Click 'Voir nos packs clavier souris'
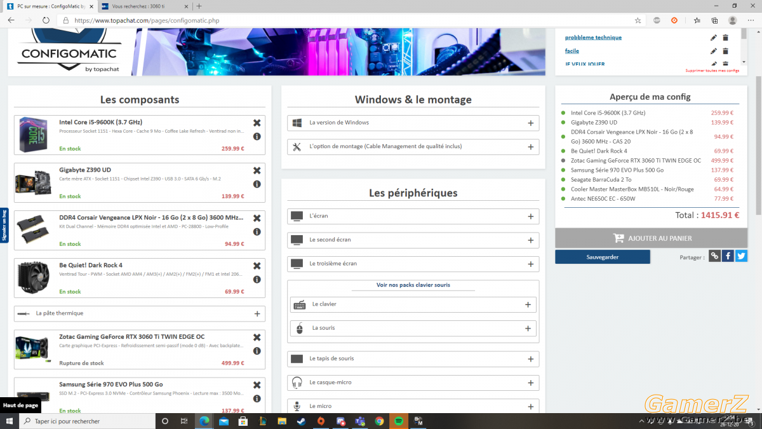This screenshot has height=429, width=762. [413, 285]
